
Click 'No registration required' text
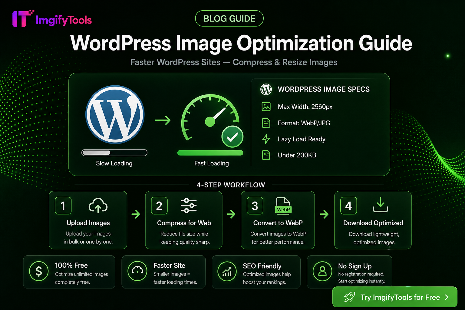[361, 274]
